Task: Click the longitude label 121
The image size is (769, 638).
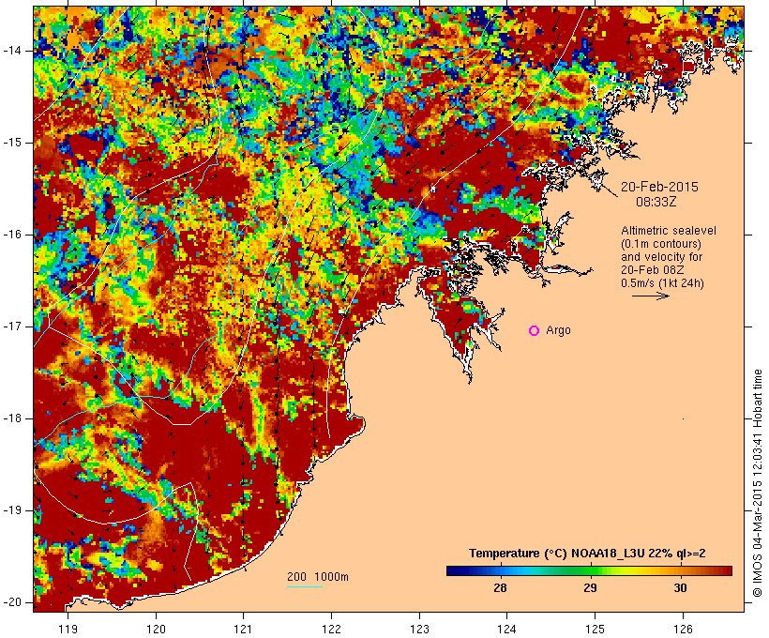Action: (243, 629)
